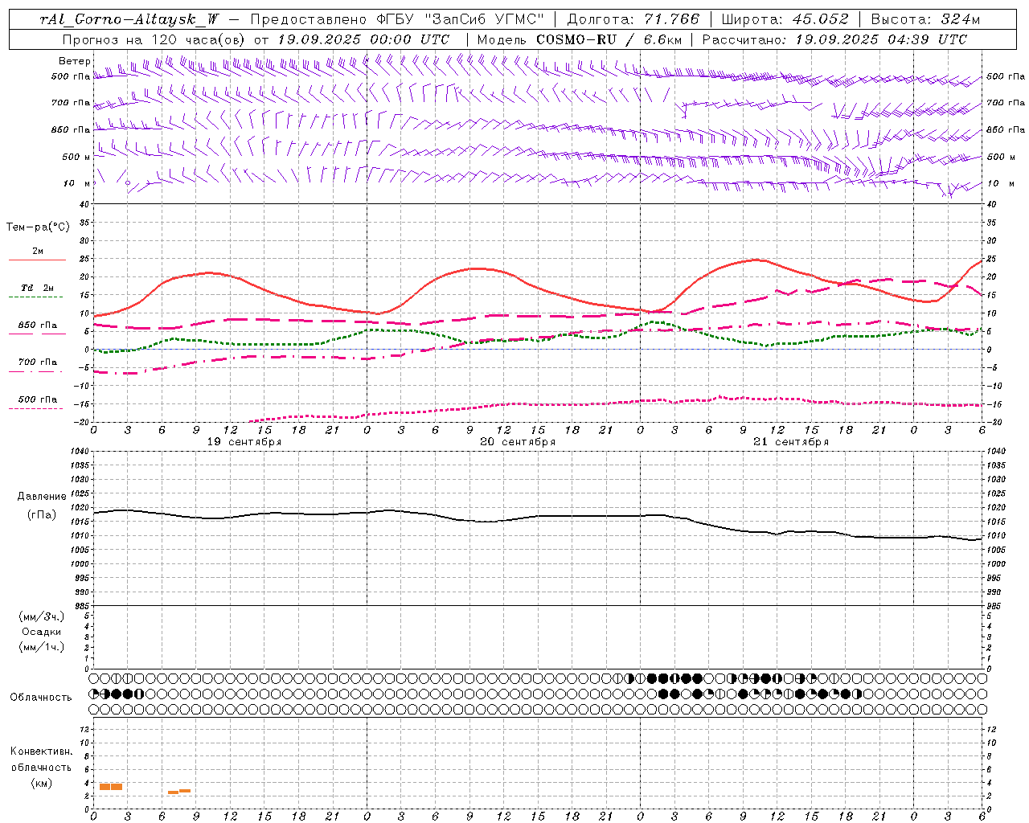Click the (гПа) unit label under Давление

[x=42, y=515]
